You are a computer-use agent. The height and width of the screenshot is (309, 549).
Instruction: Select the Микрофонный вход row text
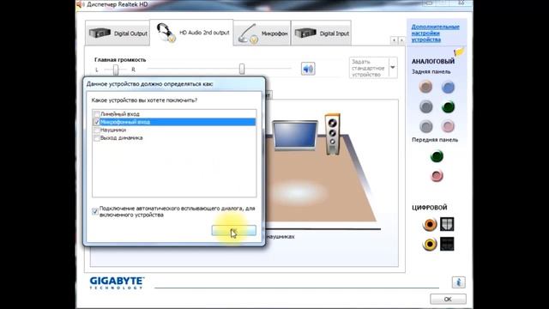(x=125, y=122)
